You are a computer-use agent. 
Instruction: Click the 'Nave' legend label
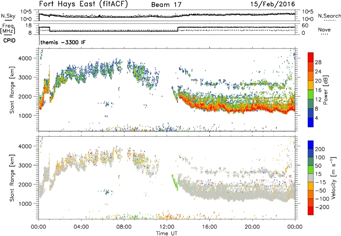(324, 30)
